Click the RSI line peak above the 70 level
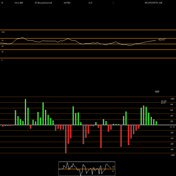The height and width of the screenshot is (176, 176). click(23, 38)
